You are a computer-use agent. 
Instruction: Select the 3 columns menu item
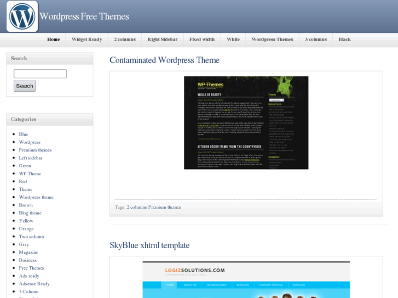pyautogui.click(x=316, y=39)
